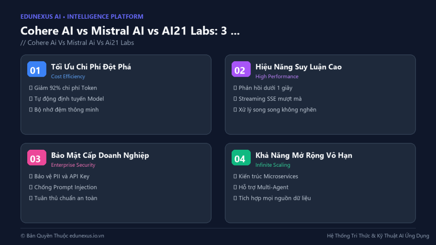This screenshot has height=245, width=436.
Task: Click the green 04 number badge
Action: point(241,157)
